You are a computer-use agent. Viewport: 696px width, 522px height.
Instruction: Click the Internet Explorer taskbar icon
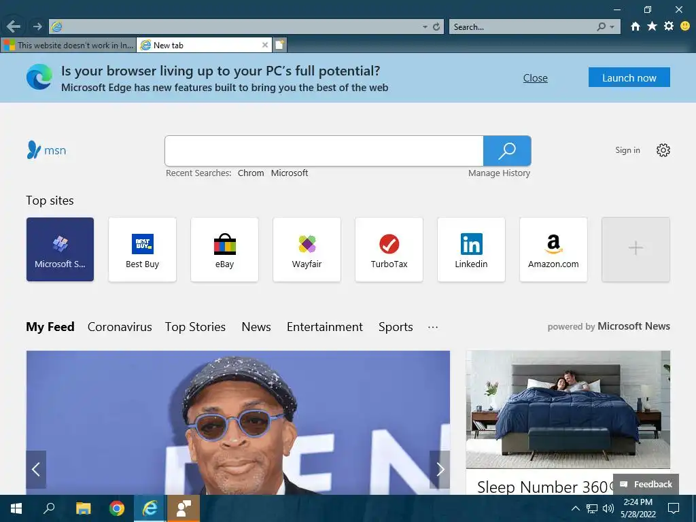click(150, 508)
